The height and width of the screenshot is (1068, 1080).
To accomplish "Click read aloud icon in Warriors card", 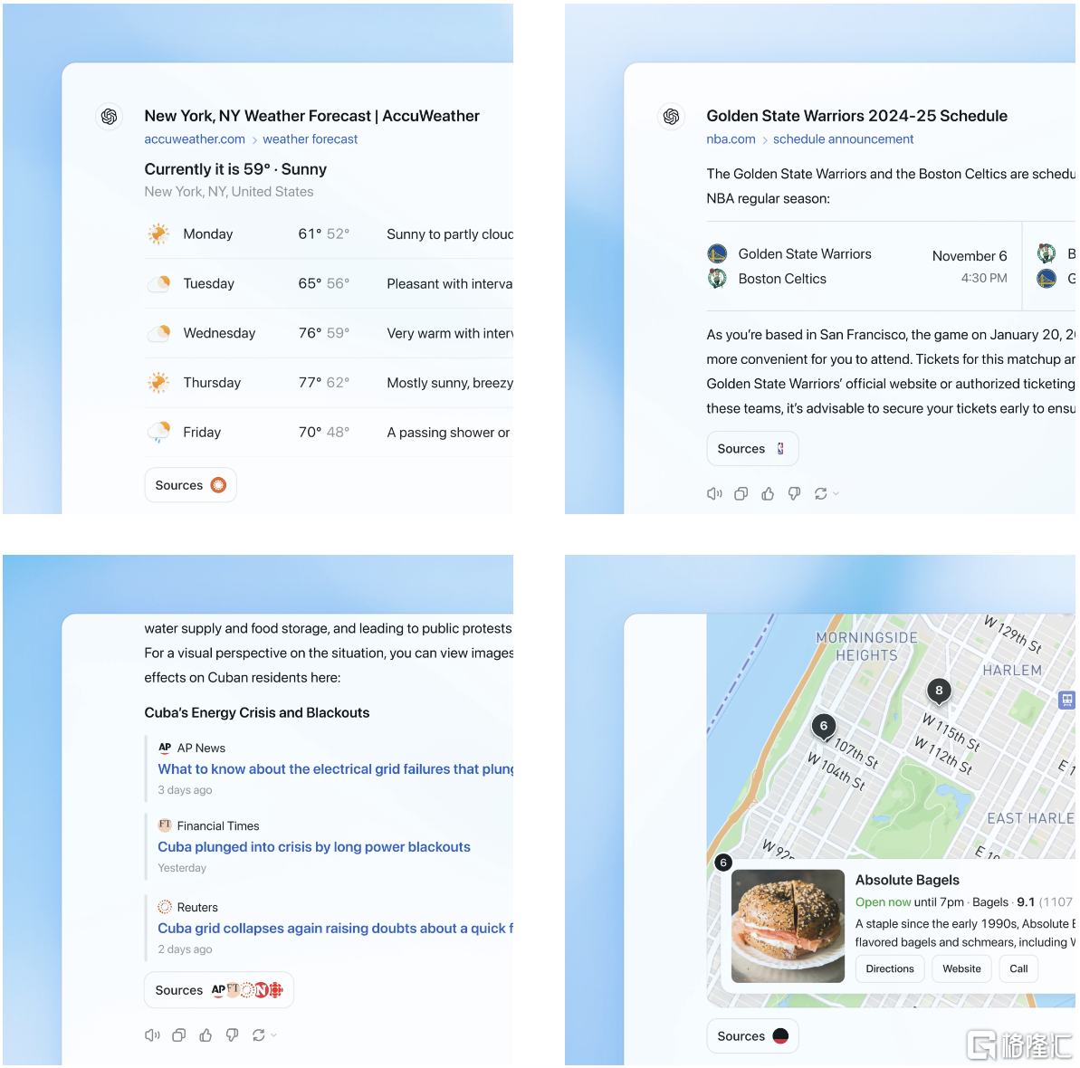I will (x=714, y=493).
